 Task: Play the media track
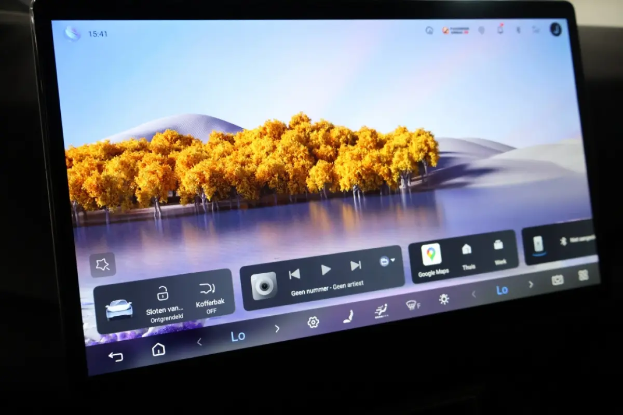(x=326, y=270)
